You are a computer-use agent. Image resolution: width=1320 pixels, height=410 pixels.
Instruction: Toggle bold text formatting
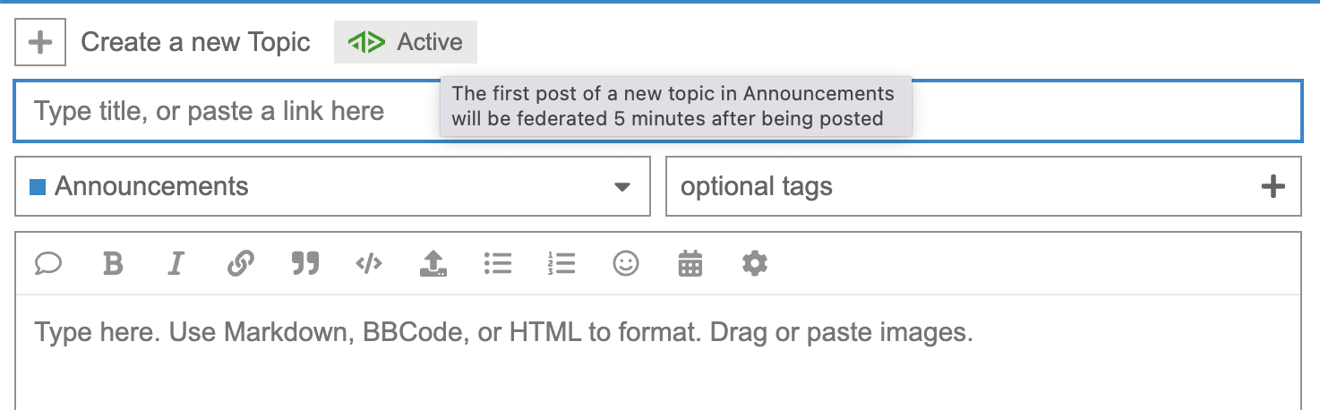113,263
